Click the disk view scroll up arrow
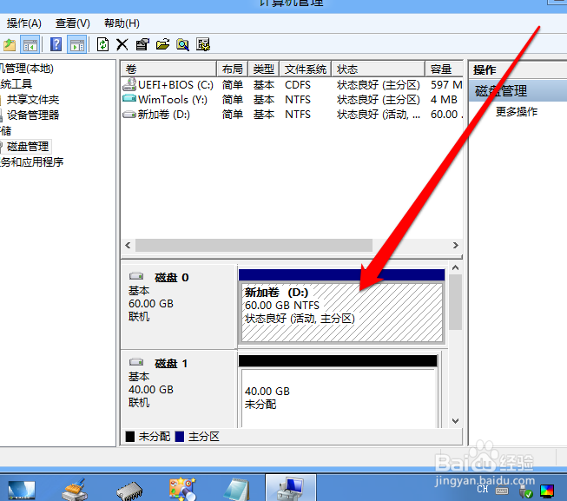The width and height of the screenshot is (567, 501). (456, 267)
